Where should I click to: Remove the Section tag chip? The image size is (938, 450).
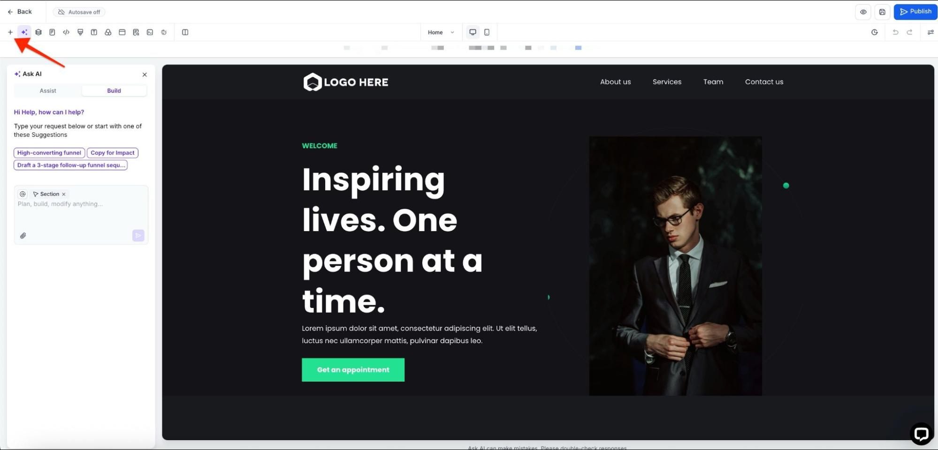(64, 194)
